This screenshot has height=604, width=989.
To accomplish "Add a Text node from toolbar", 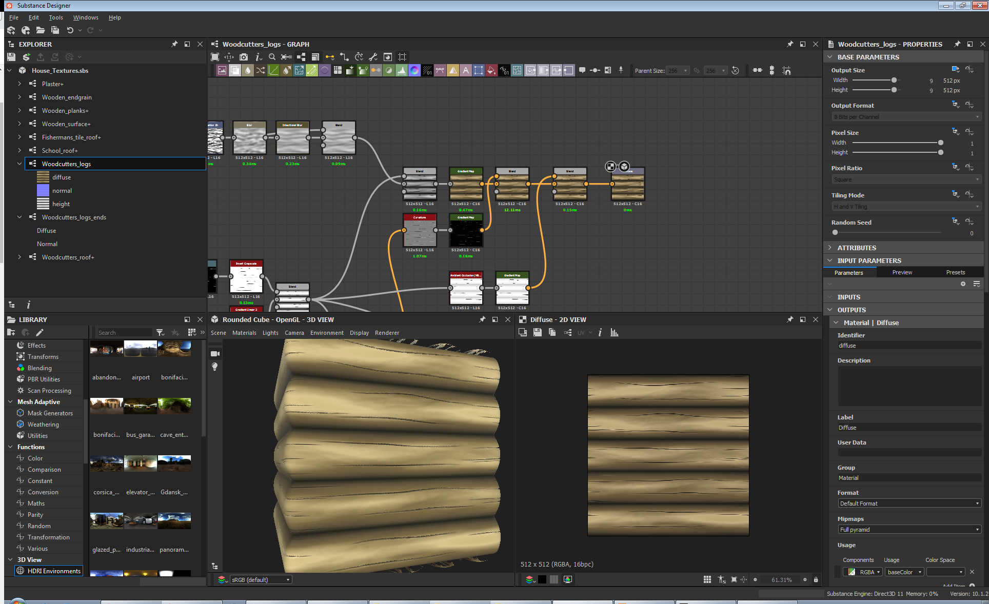I will [466, 70].
